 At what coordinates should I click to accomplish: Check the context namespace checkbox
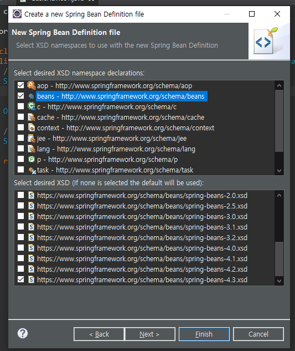pos(20,128)
